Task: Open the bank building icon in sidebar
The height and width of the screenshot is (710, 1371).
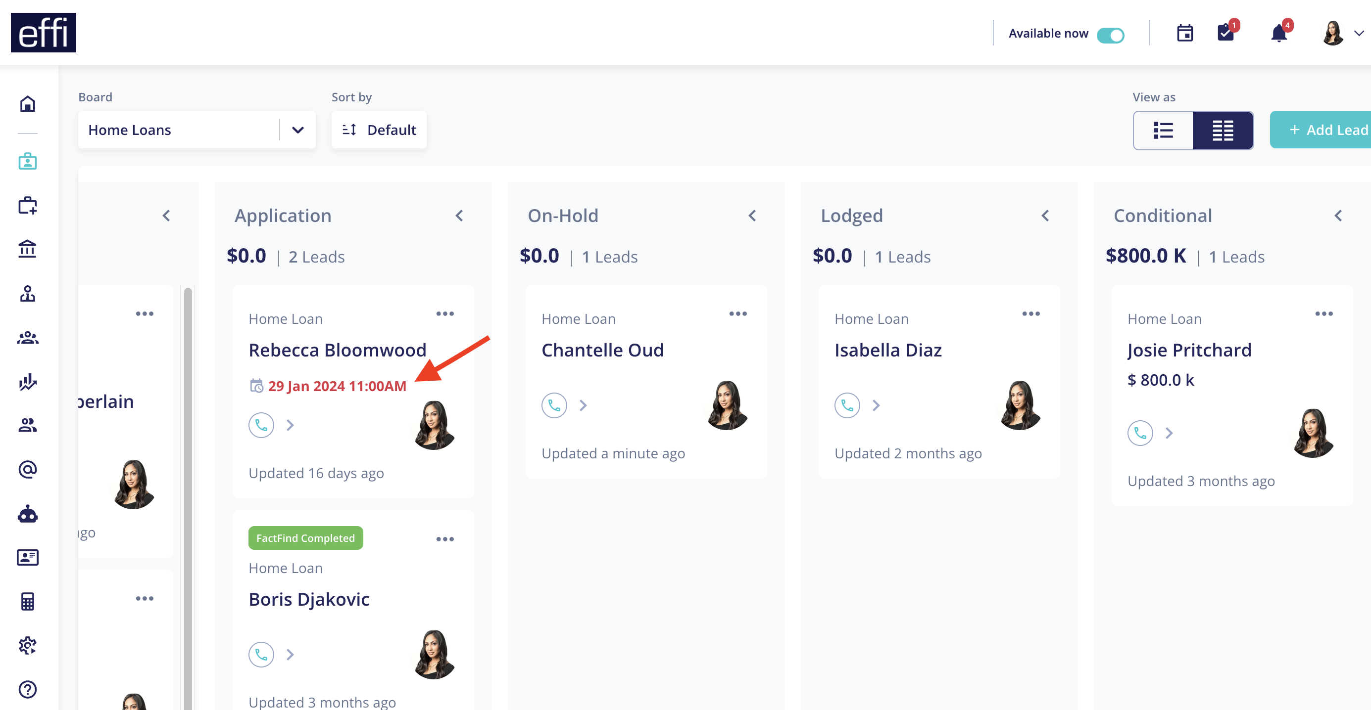Action: click(28, 249)
